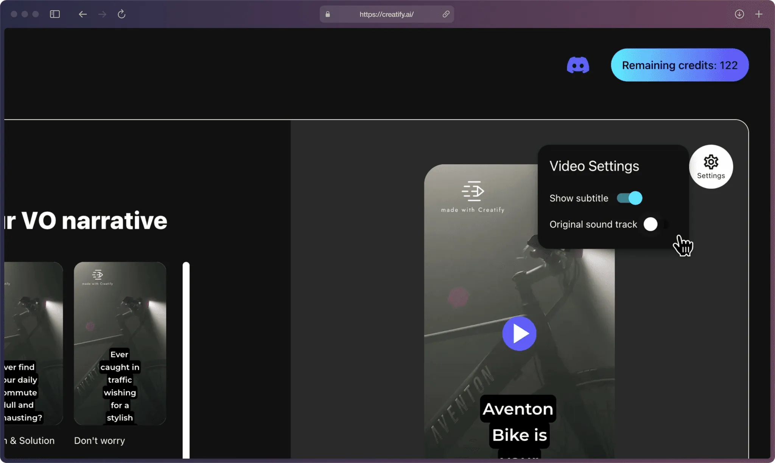Image resolution: width=775 pixels, height=463 pixels.
Task: Toggle the Show subtitle switch
Action: (629, 198)
